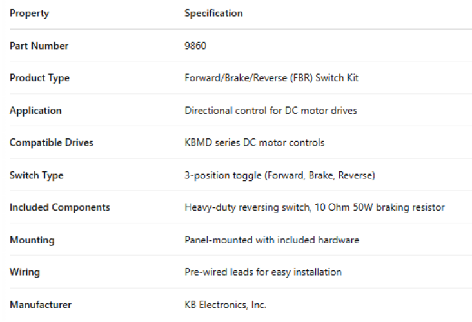Click the Pre-wired leads for easy installation text

point(263,272)
